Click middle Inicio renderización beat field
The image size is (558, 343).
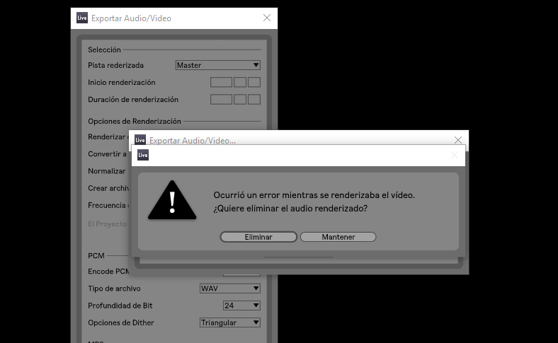point(240,82)
